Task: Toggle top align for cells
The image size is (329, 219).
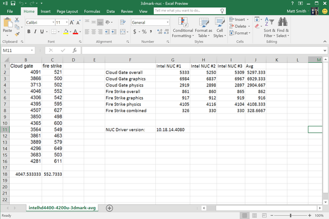Action: pos(87,22)
